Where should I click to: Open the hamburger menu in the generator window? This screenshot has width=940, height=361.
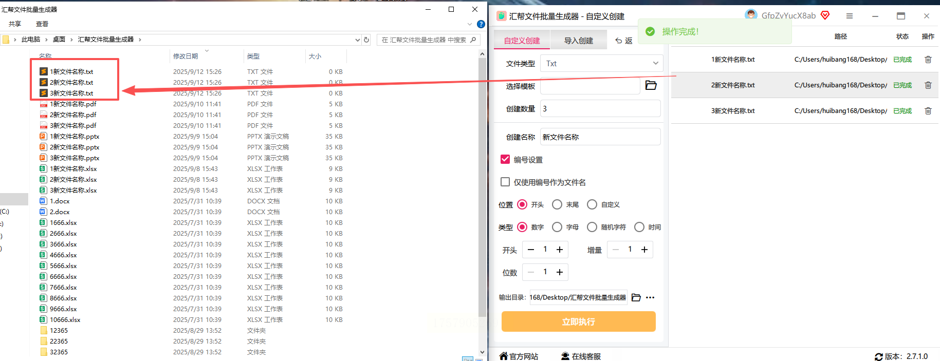point(850,16)
